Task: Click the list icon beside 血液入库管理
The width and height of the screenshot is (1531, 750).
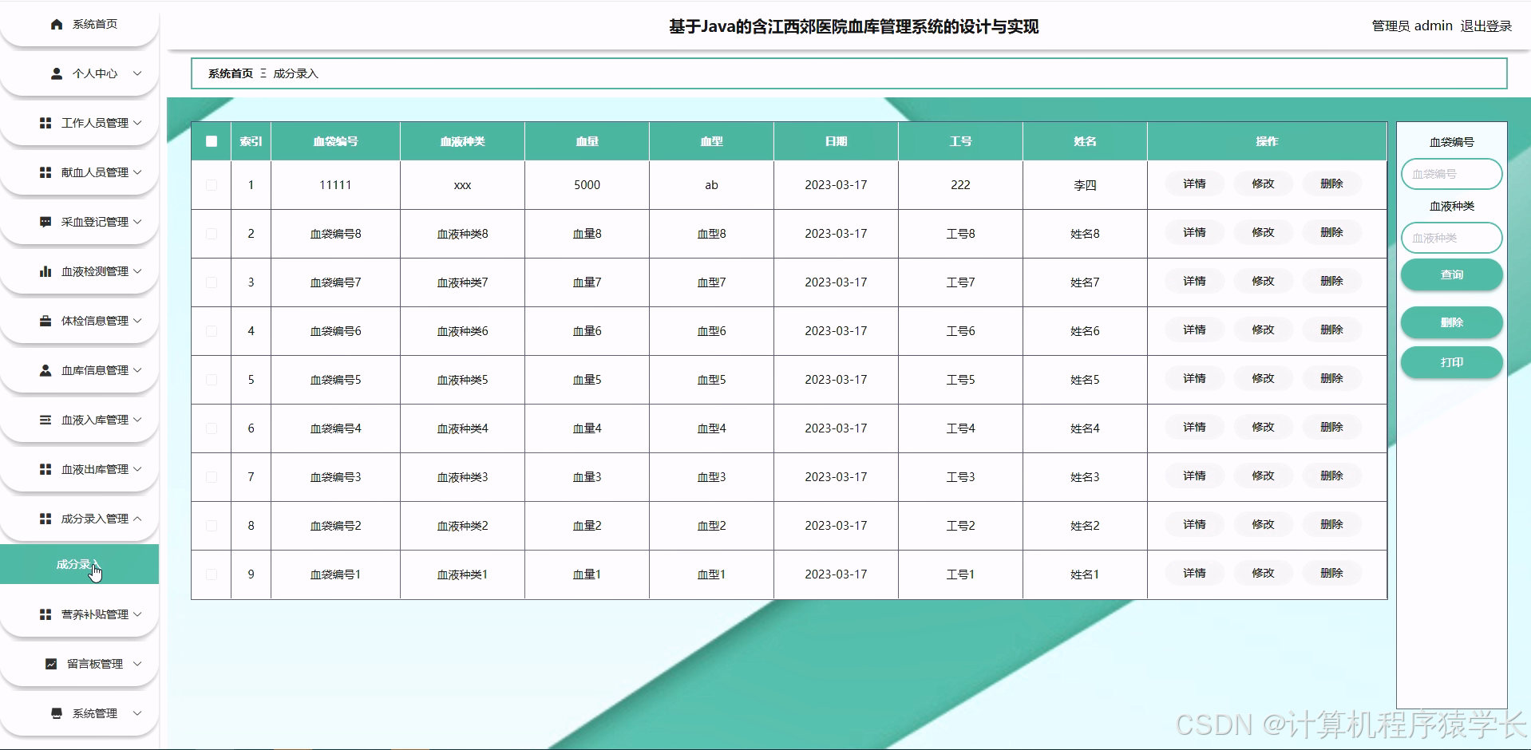Action: [x=45, y=420]
